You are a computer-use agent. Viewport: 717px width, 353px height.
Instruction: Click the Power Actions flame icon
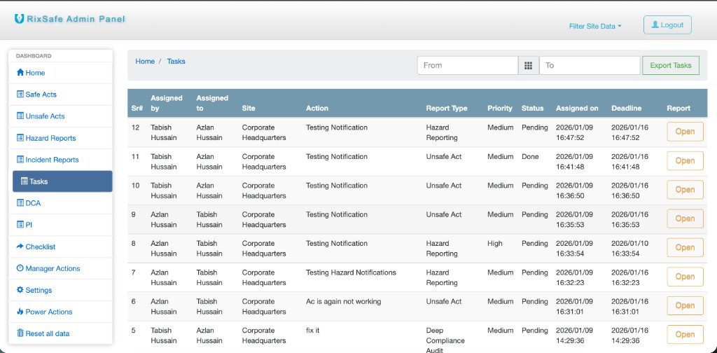[x=20, y=312]
